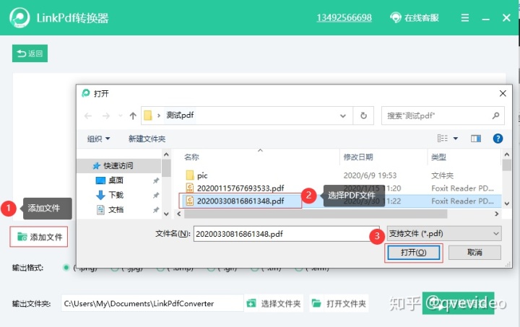Expand the address bar history dropdown
The height and width of the screenshot is (327, 520).
[x=343, y=115]
